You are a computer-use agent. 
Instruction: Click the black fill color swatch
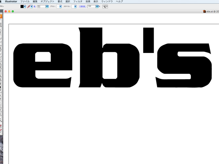(x=23, y=6)
